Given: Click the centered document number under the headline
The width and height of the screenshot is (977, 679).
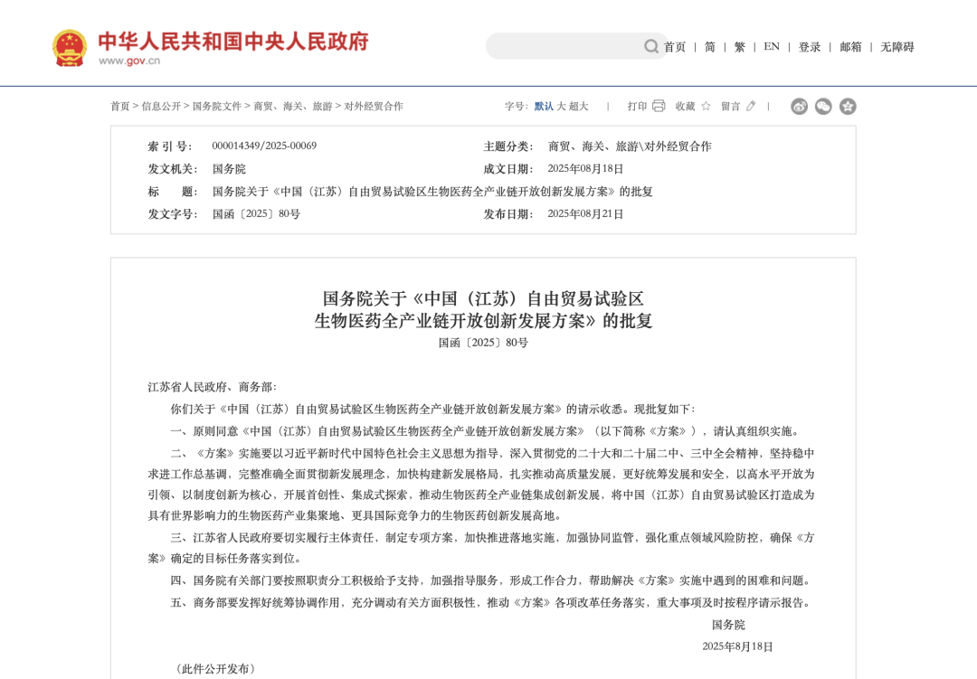Looking at the screenshot, I should click(x=483, y=343).
